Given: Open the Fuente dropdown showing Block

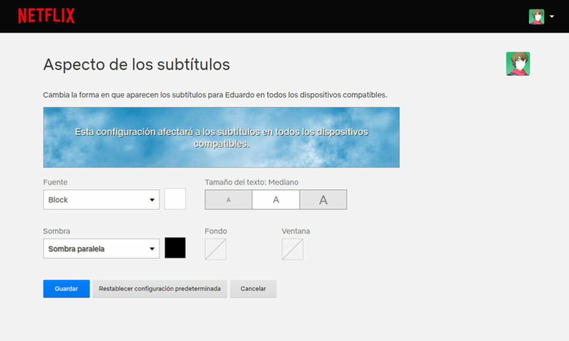Looking at the screenshot, I should point(101,199).
